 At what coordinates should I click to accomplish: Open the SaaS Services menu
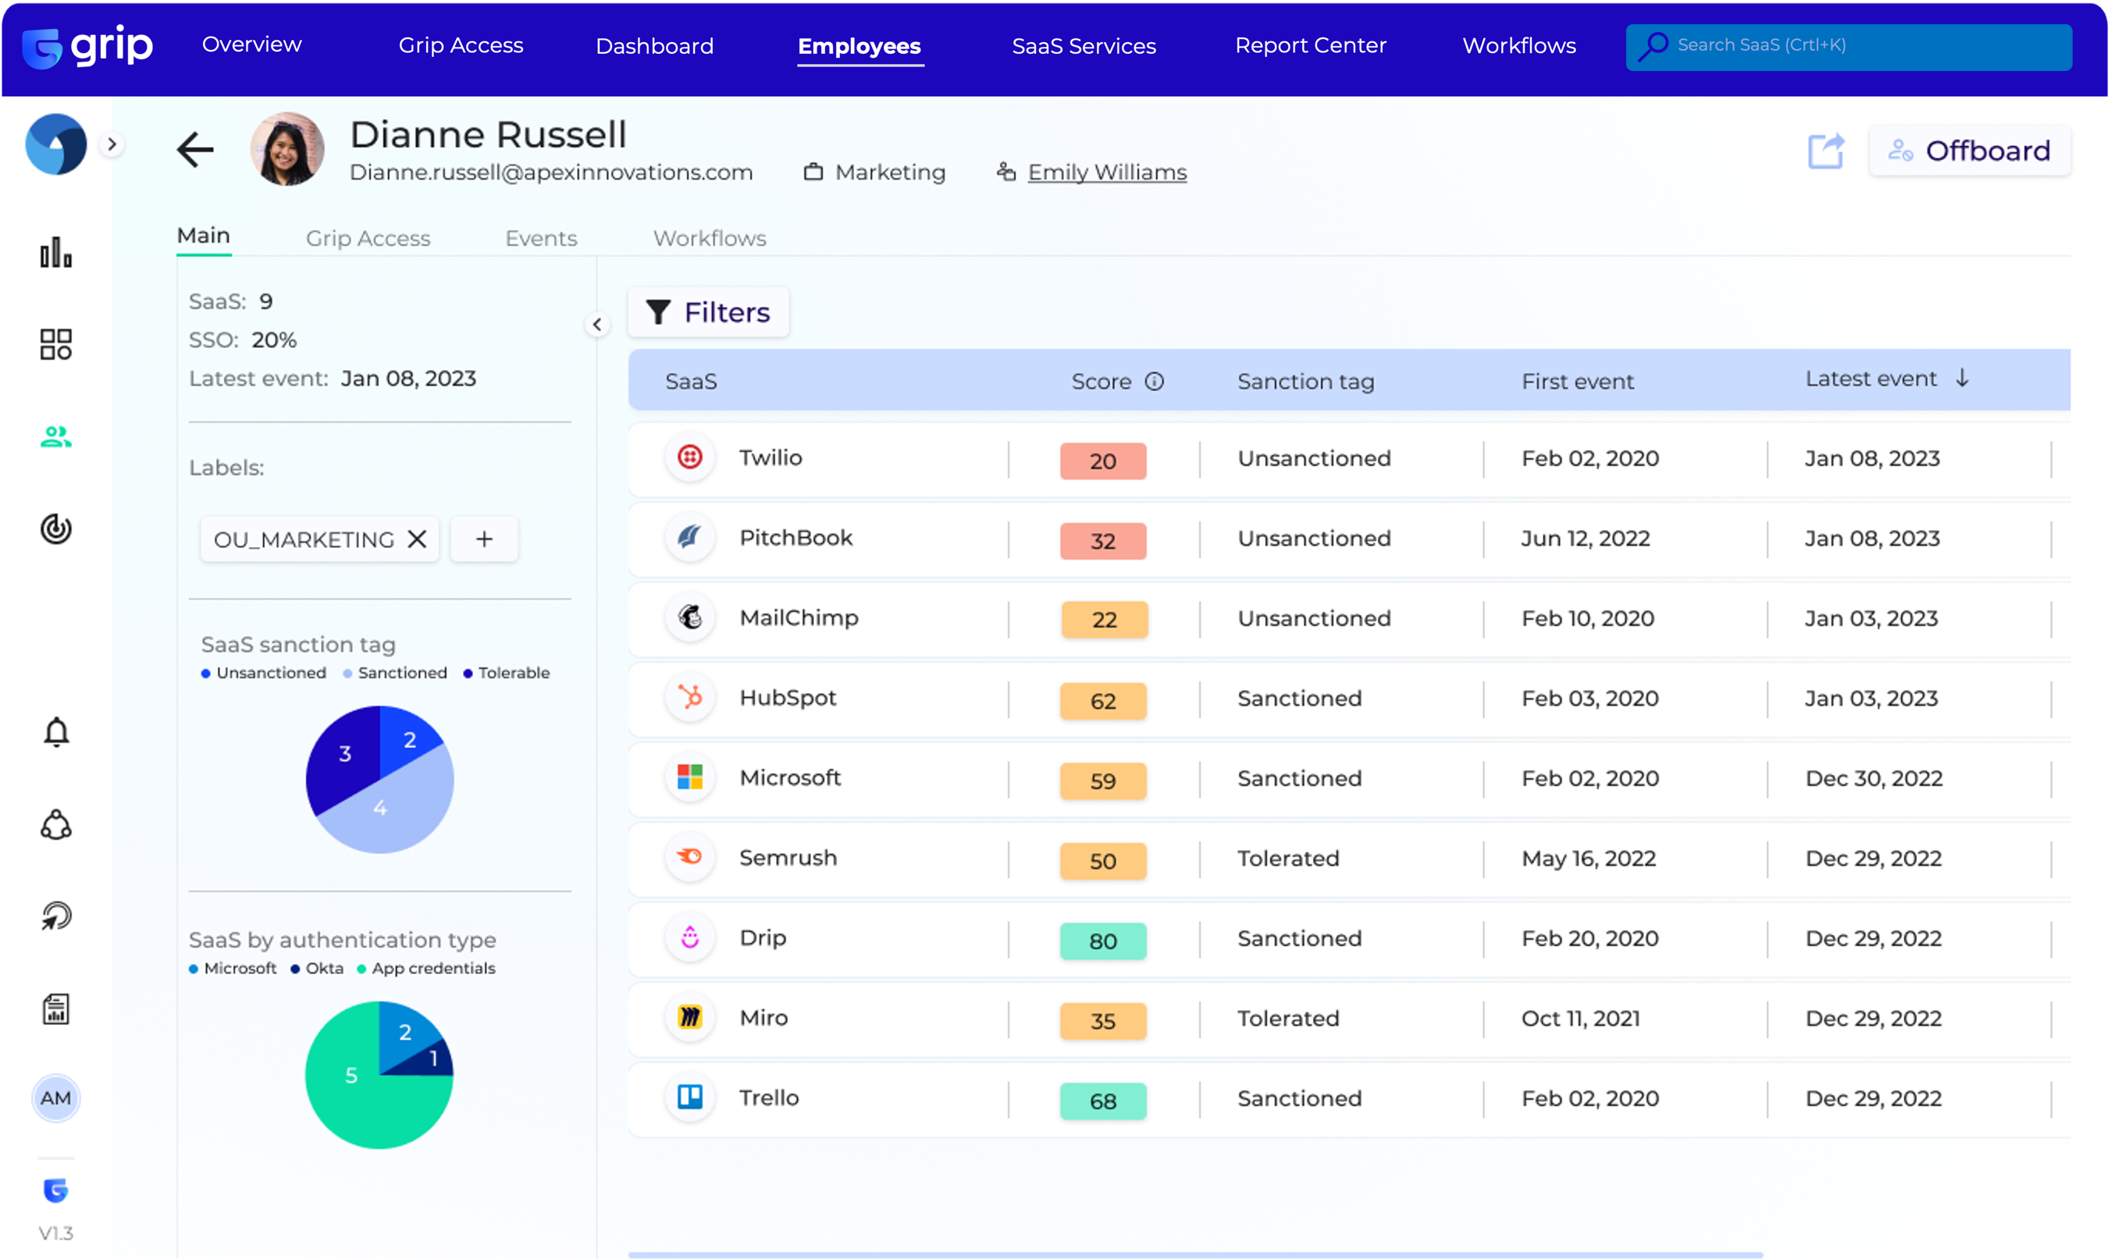(1084, 46)
